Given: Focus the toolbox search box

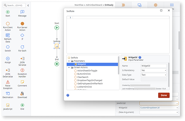Looking at the screenshot, I should point(14,5).
